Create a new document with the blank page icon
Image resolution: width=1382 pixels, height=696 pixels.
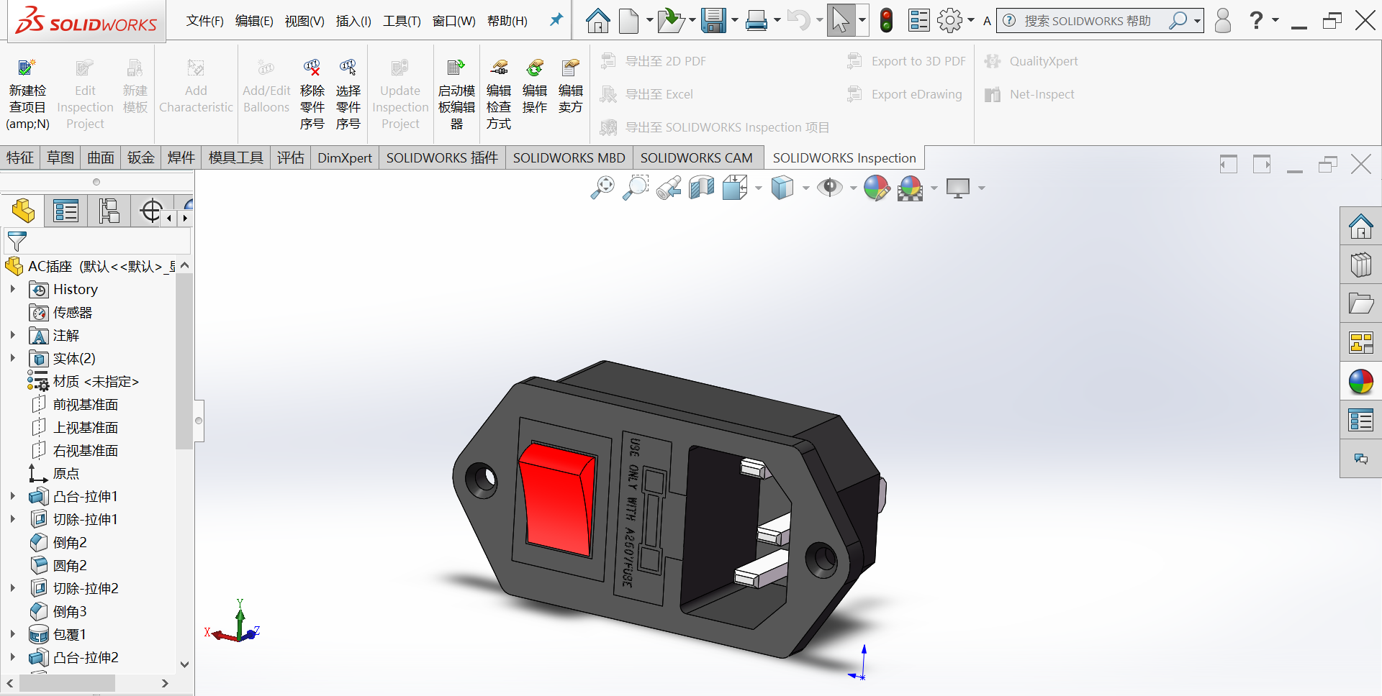pos(628,21)
